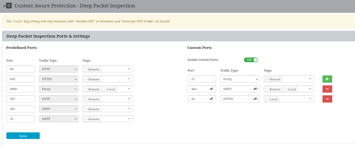Edit the custom port 464 field

202,89
